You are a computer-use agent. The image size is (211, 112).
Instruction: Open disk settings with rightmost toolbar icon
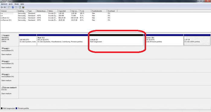click(23, 7)
